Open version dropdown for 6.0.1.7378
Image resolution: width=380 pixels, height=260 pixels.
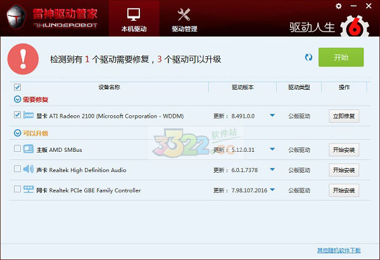pos(272,170)
